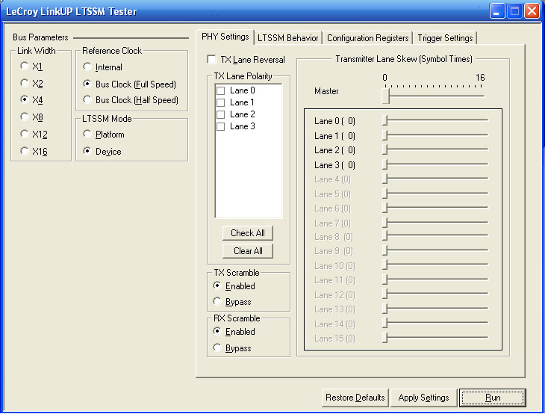Click the "Lane 0 ( 0)" skew label
545x417 pixels.
click(x=334, y=121)
